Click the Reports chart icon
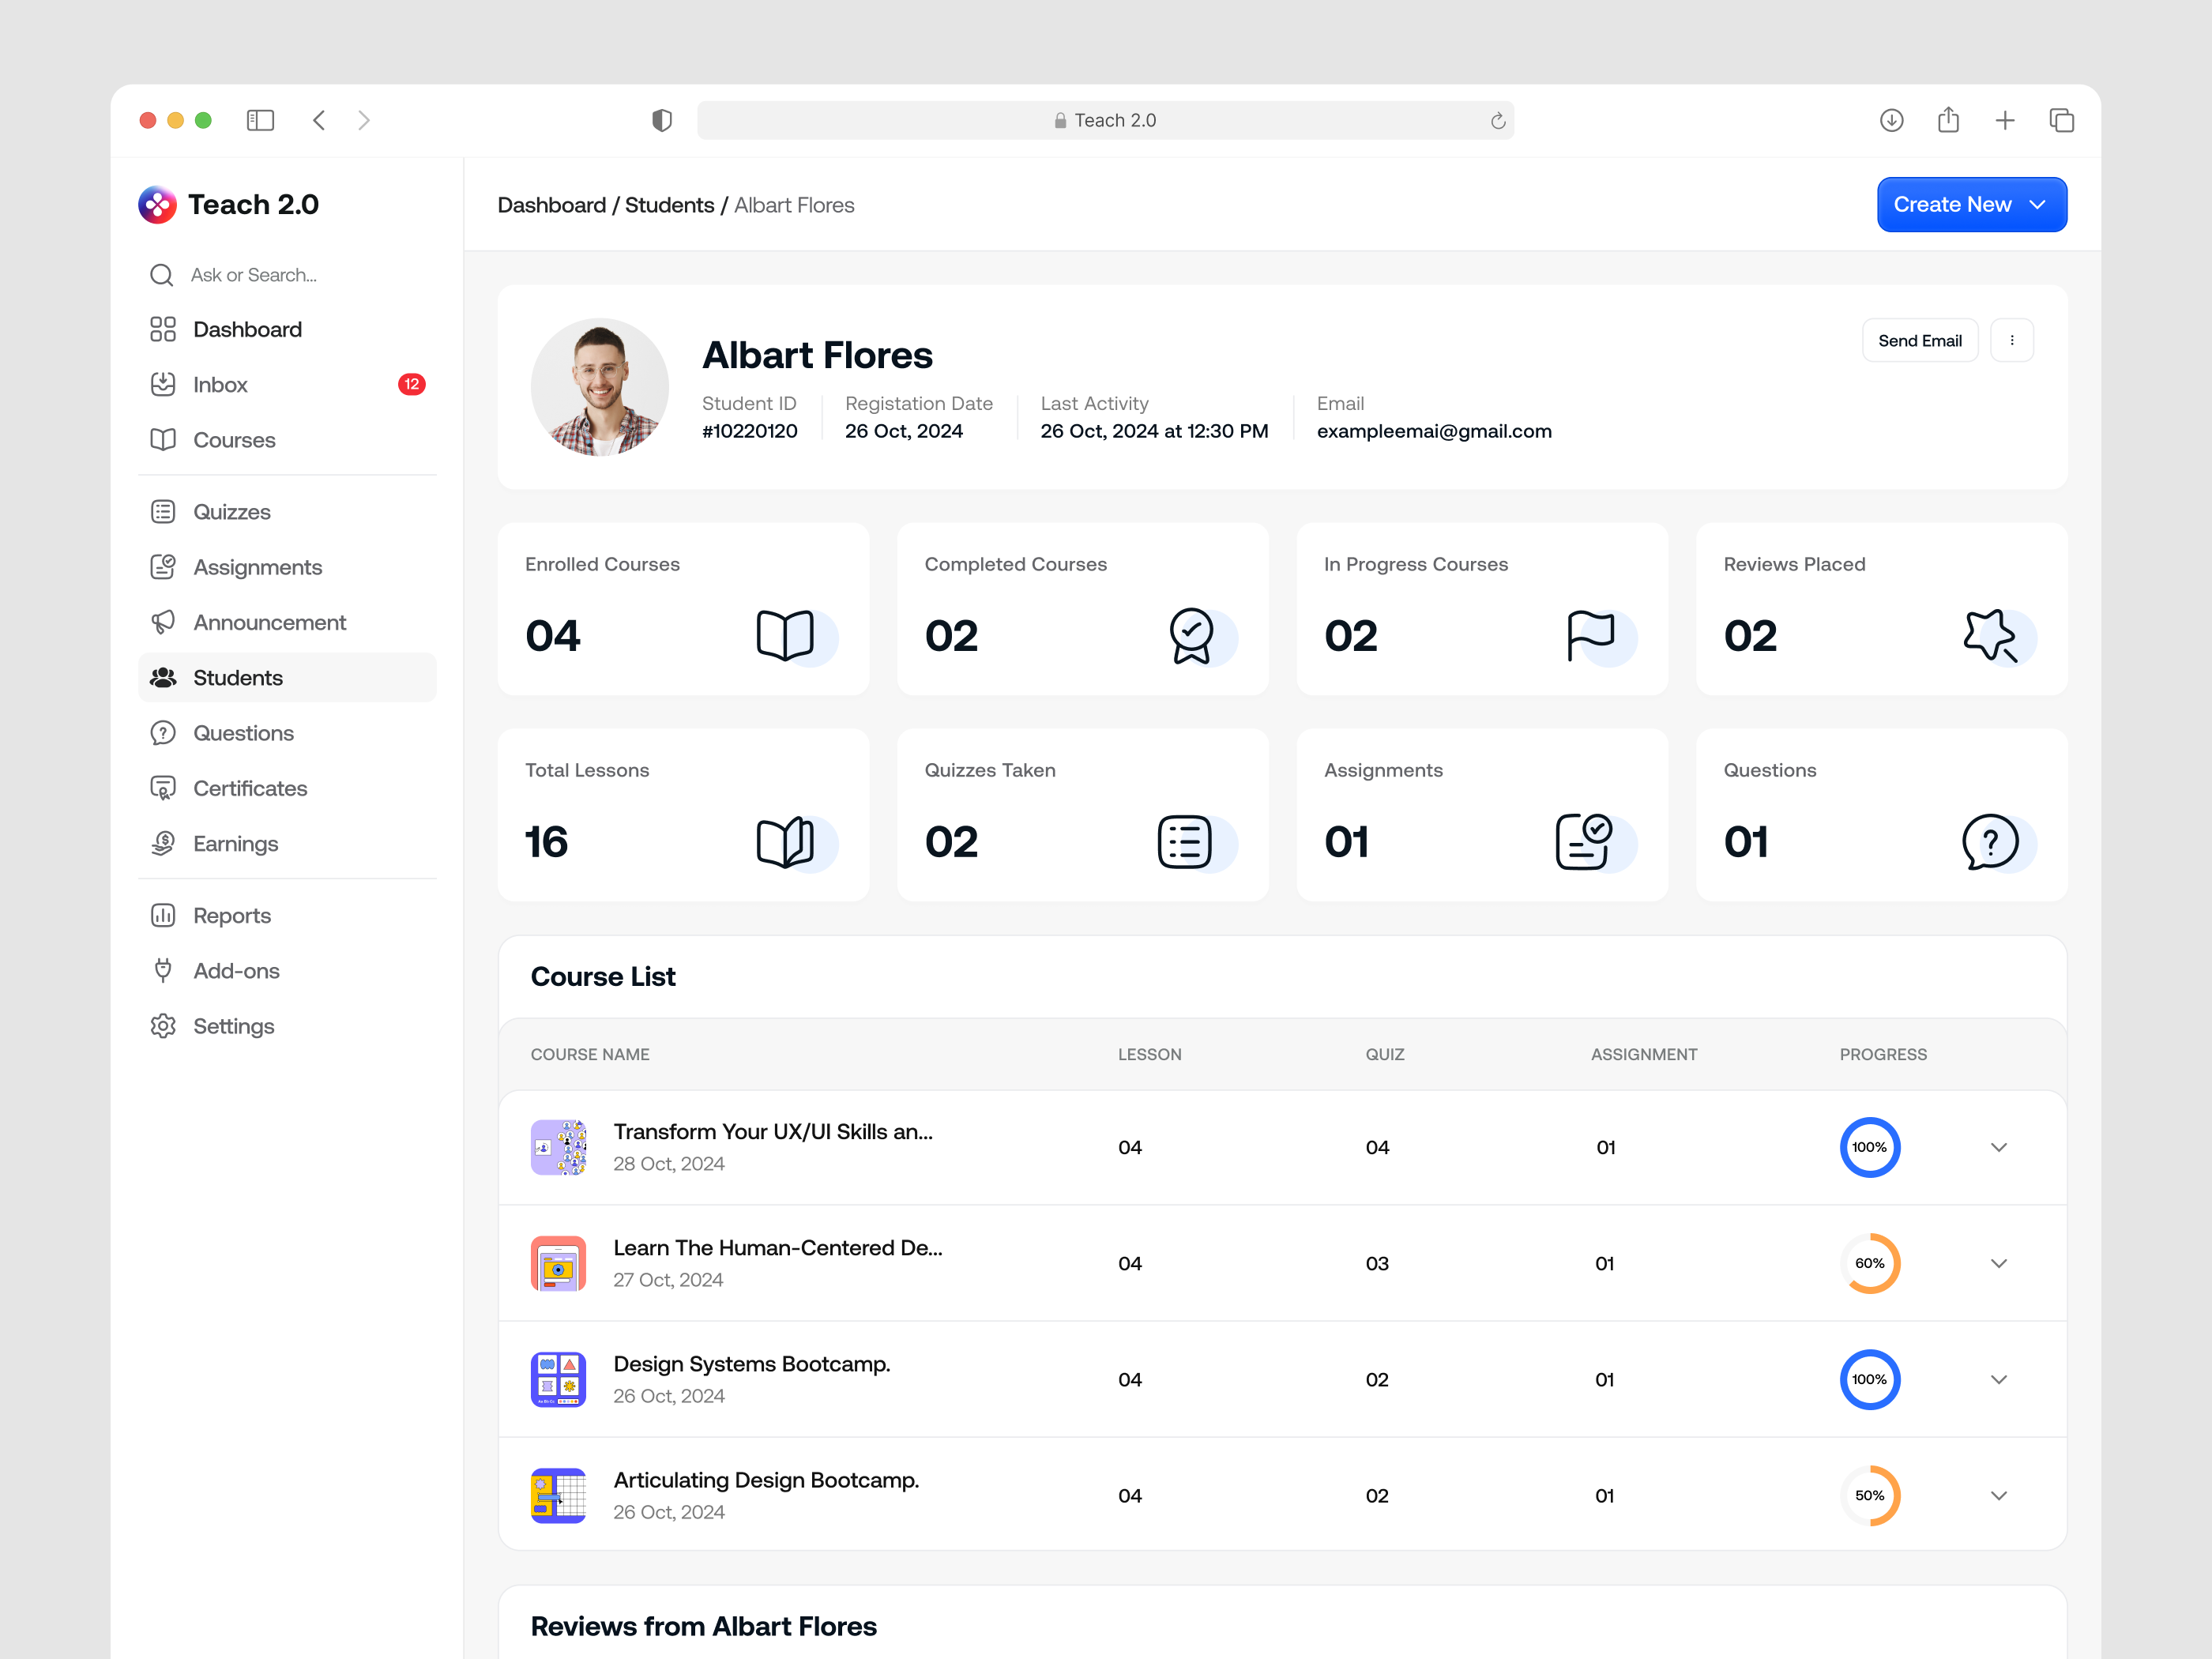Viewport: 2212px width, 1659px height. (x=164, y=915)
